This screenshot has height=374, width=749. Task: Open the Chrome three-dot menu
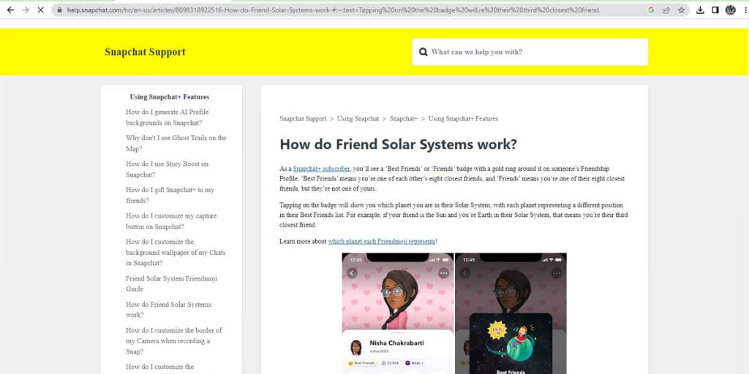pos(745,9)
